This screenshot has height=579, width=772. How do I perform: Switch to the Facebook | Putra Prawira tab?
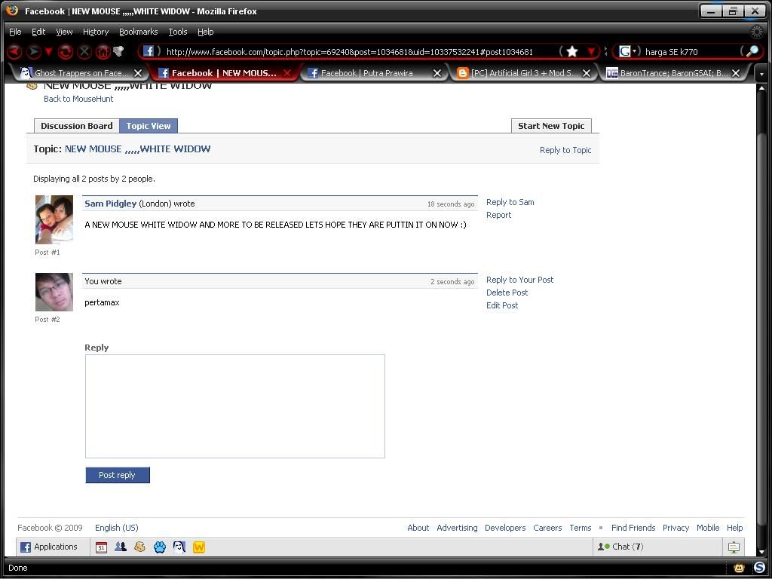point(366,73)
